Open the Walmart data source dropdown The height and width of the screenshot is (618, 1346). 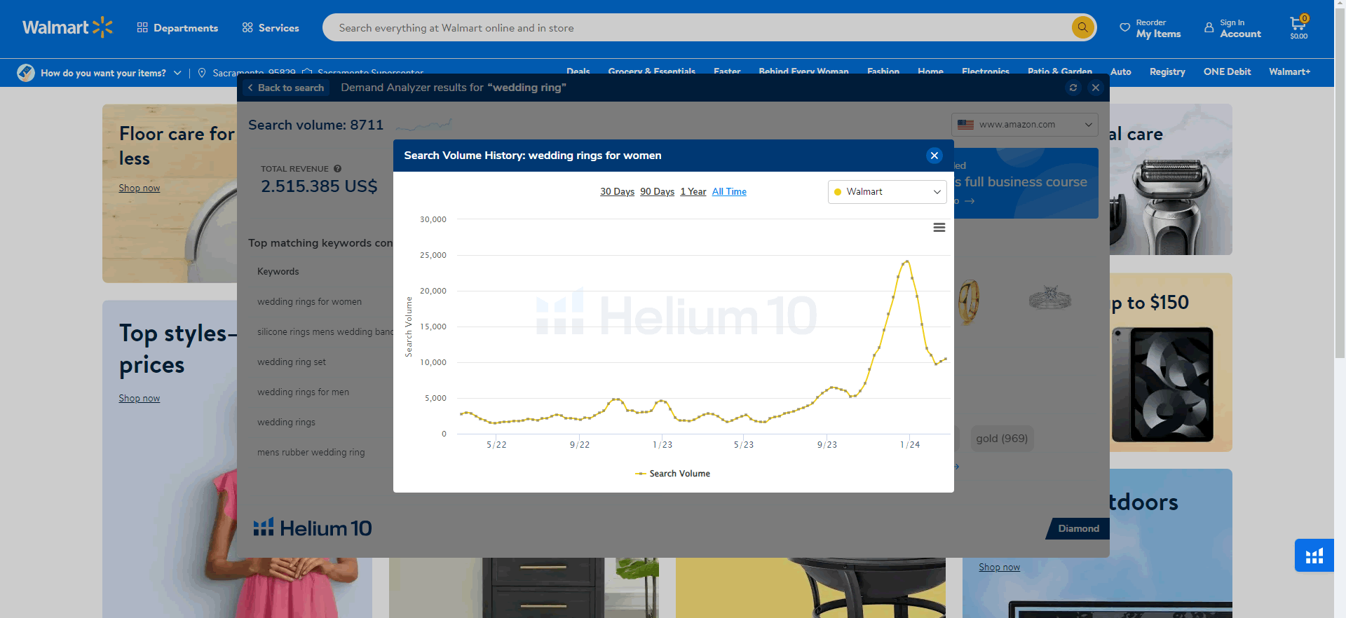pyautogui.click(x=888, y=192)
